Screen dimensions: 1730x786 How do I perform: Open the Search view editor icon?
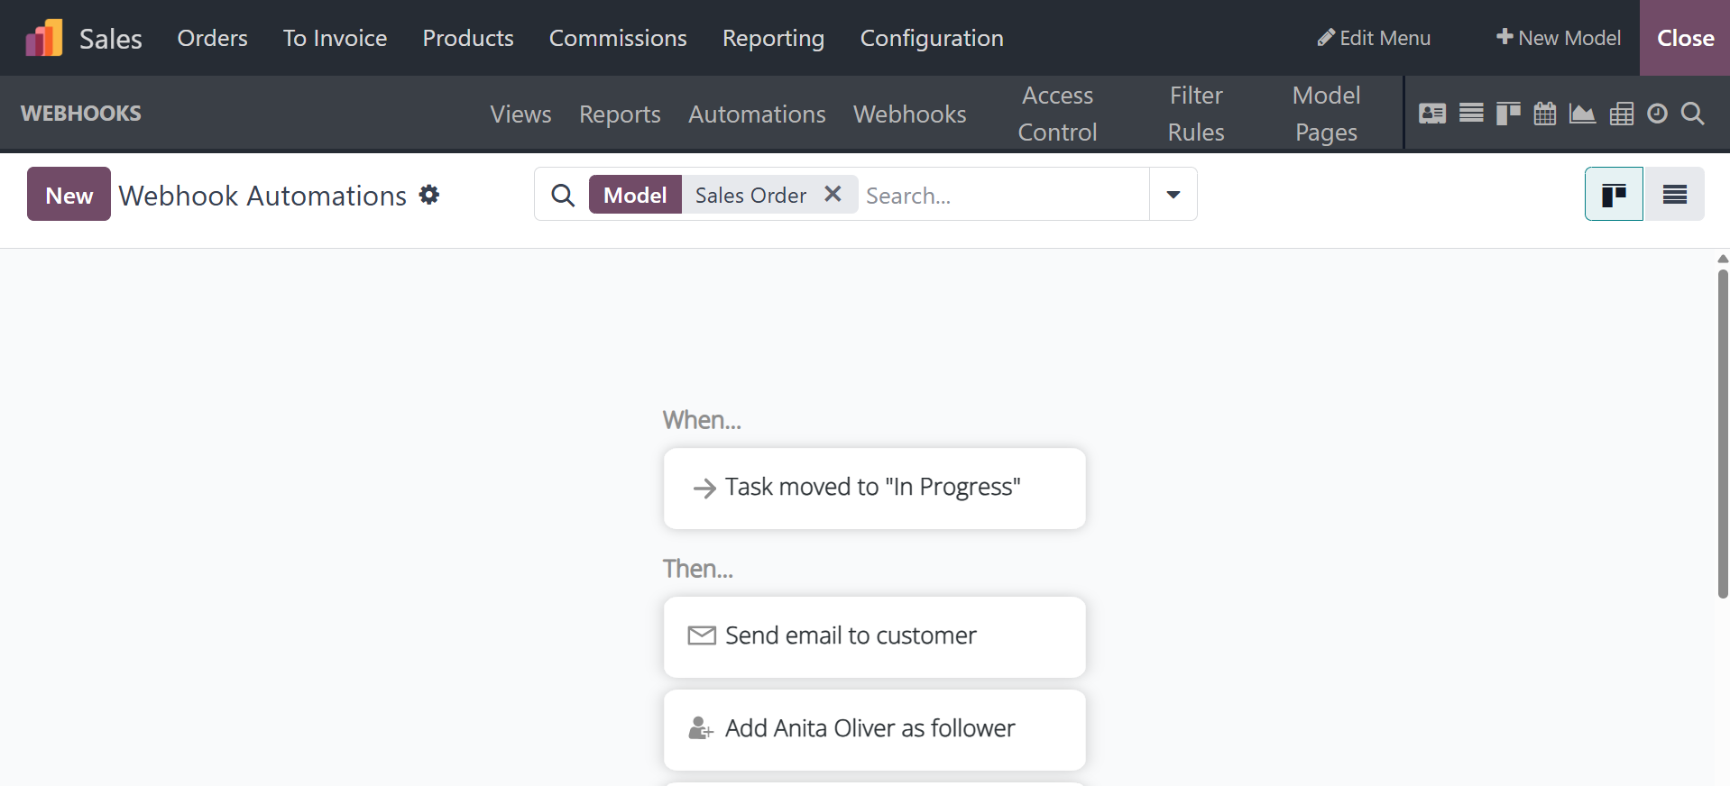coord(1693,114)
